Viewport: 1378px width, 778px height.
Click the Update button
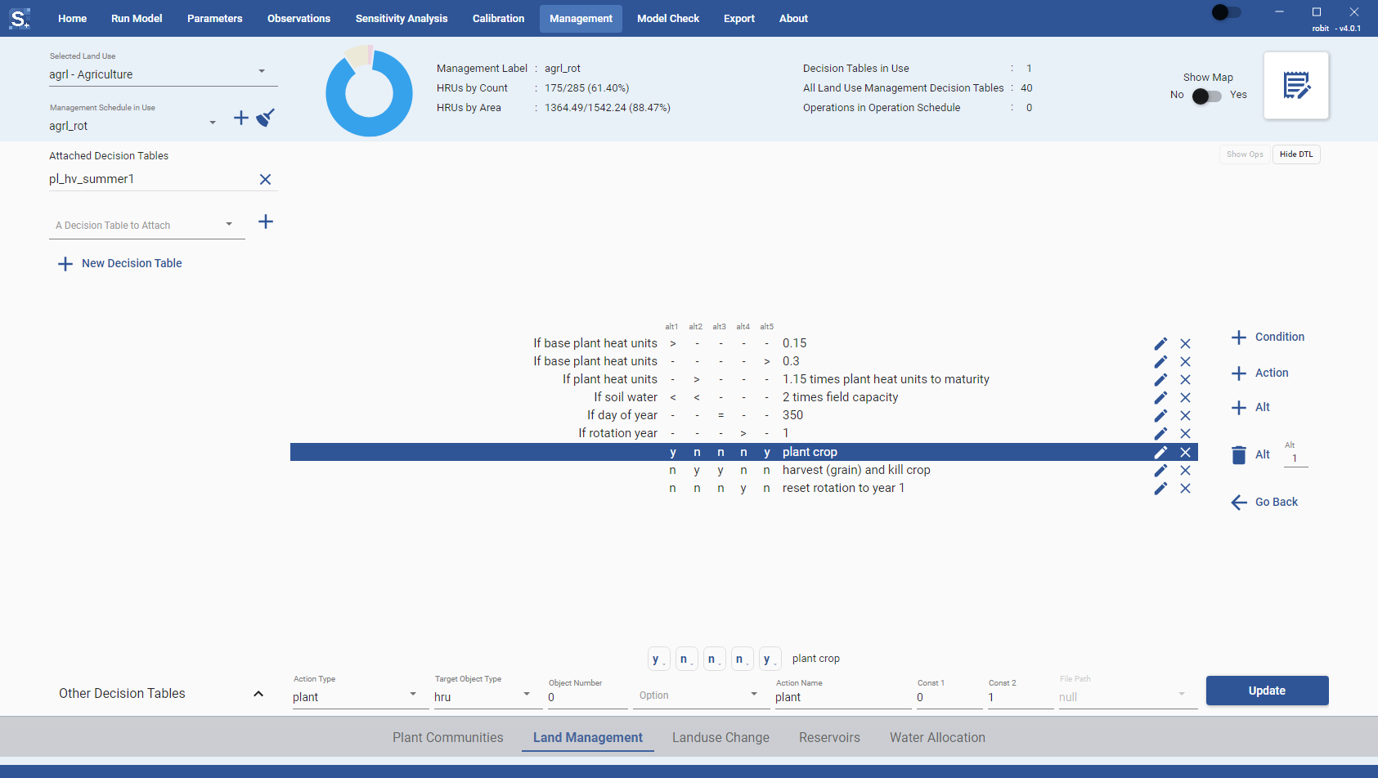tap(1267, 691)
